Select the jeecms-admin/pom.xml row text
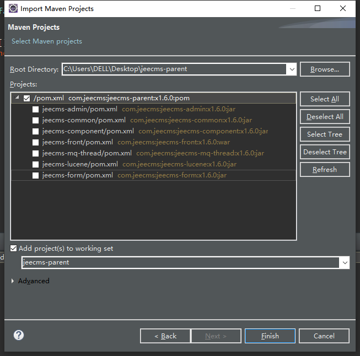The width and height of the screenshot is (360, 356). [80, 109]
